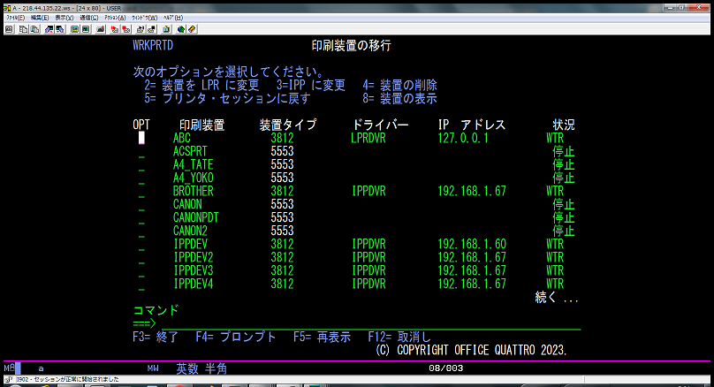
Task: Click the F3=終了 function key label
Action: coord(156,337)
